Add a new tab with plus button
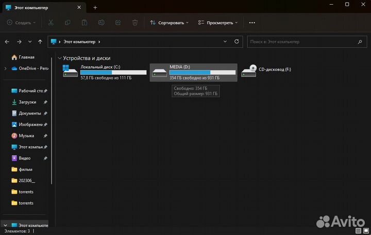Screen dimensions: 371x235 95,7
